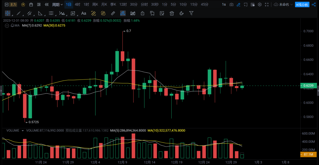
Task: Expand the rectangle tool options arrow
Action: tap(78, 15)
